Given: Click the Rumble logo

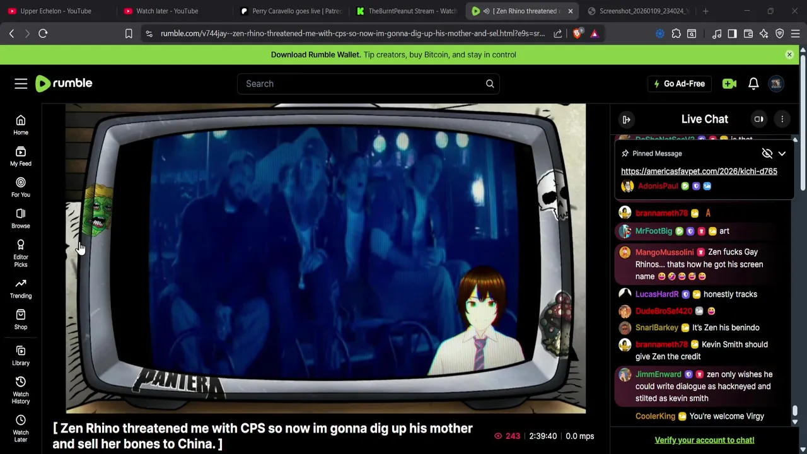Looking at the screenshot, I should click(64, 83).
